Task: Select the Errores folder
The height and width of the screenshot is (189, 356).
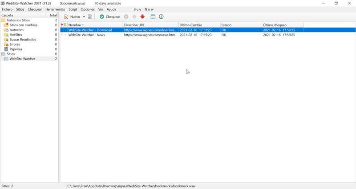Action: 15,44
